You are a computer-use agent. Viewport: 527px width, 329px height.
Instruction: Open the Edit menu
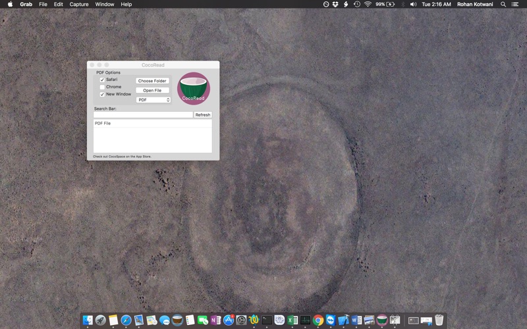point(59,4)
